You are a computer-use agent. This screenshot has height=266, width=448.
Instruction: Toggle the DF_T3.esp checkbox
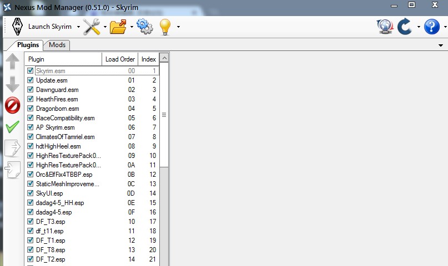click(x=31, y=222)
